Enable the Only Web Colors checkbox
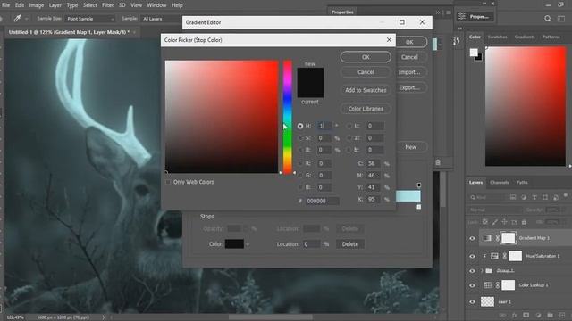The width and height of the screenshot is (572, 321). [x=168, y=182]
